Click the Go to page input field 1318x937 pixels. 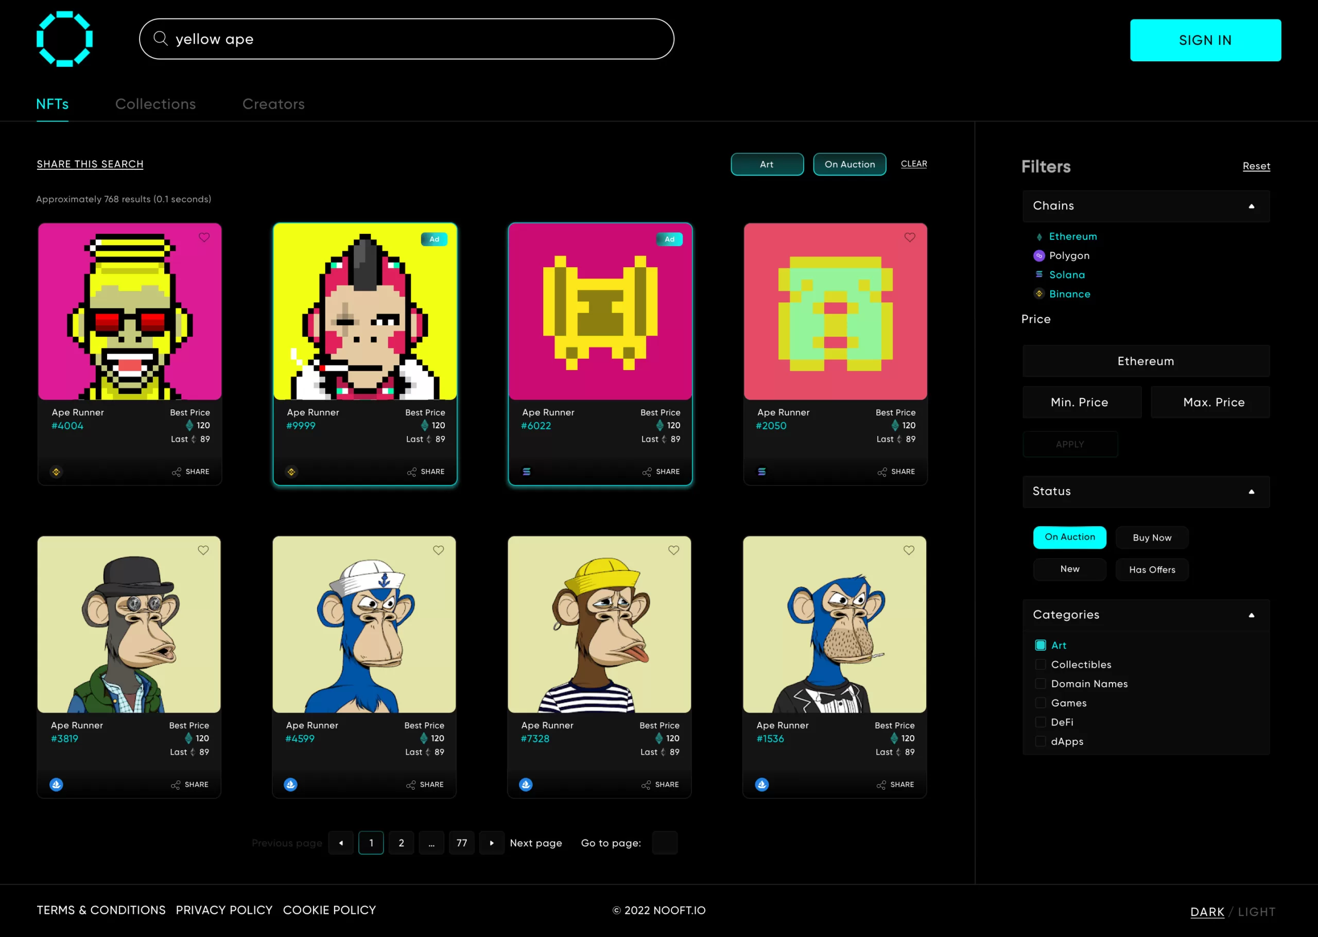665,843
